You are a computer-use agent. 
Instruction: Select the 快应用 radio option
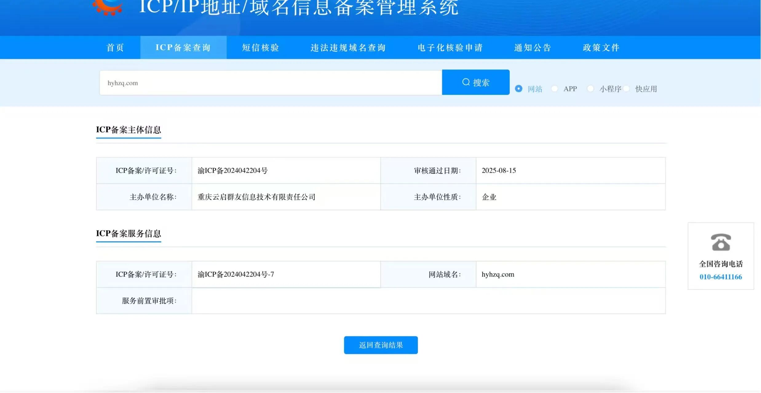(626, 89)
